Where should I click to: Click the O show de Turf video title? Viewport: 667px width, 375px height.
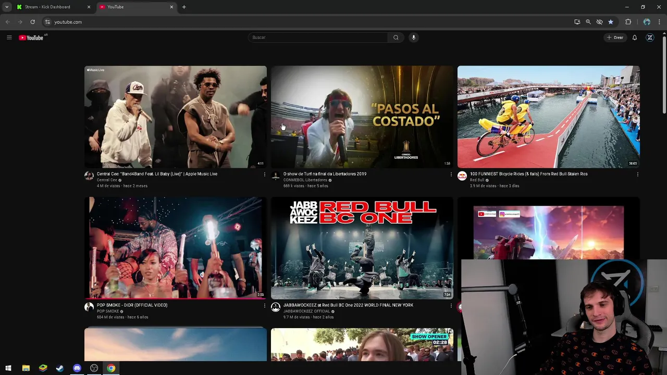click(x=325, y=174)
